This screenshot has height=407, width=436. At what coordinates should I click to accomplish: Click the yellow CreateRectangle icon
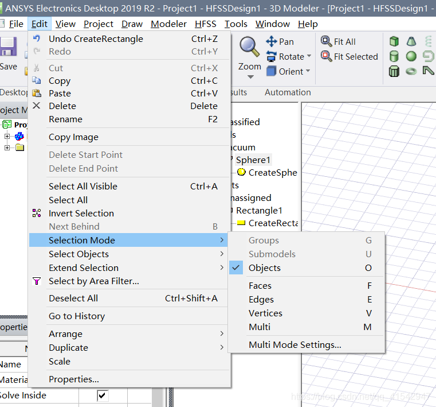click(x=241, y=223)
